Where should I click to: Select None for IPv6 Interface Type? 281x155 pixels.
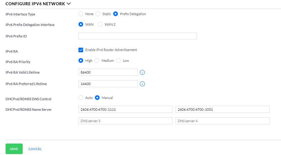coord(81,14)
